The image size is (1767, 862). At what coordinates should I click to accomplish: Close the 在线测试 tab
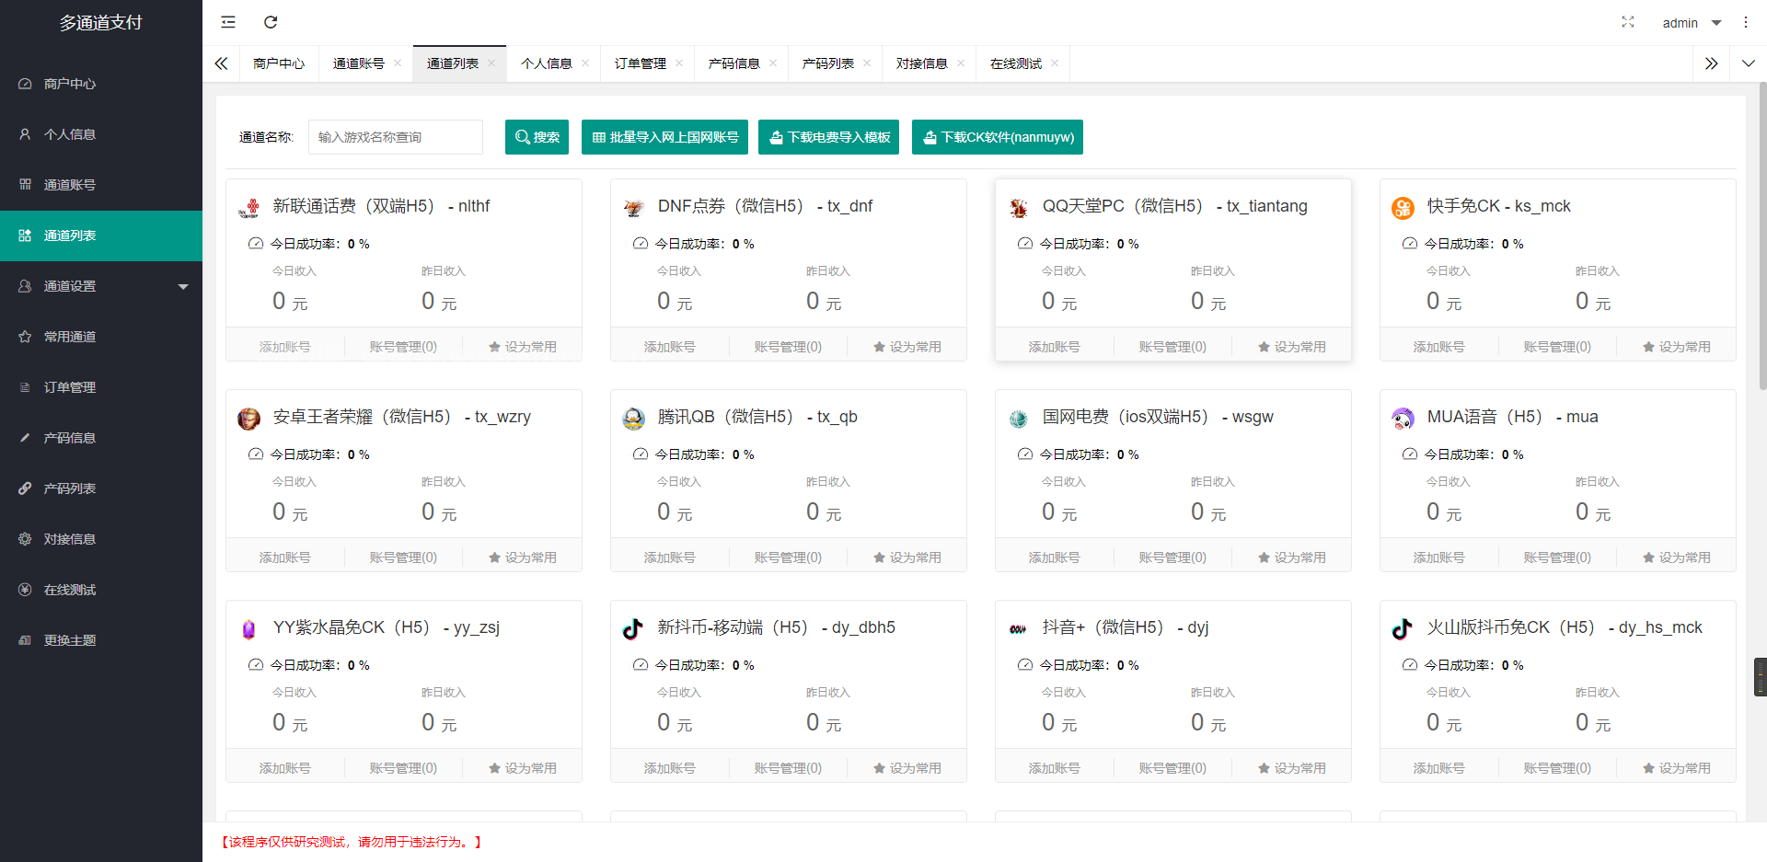(x=1055, y=63)
